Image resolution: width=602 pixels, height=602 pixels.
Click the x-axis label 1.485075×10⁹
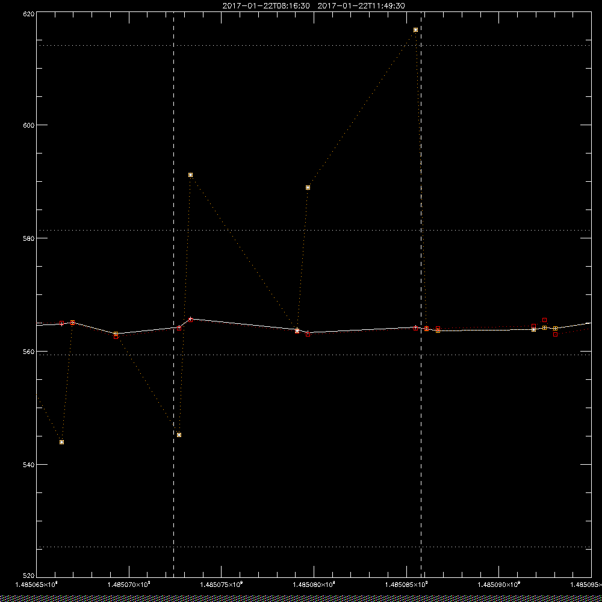pyautogui.click(x=221, y=585)
